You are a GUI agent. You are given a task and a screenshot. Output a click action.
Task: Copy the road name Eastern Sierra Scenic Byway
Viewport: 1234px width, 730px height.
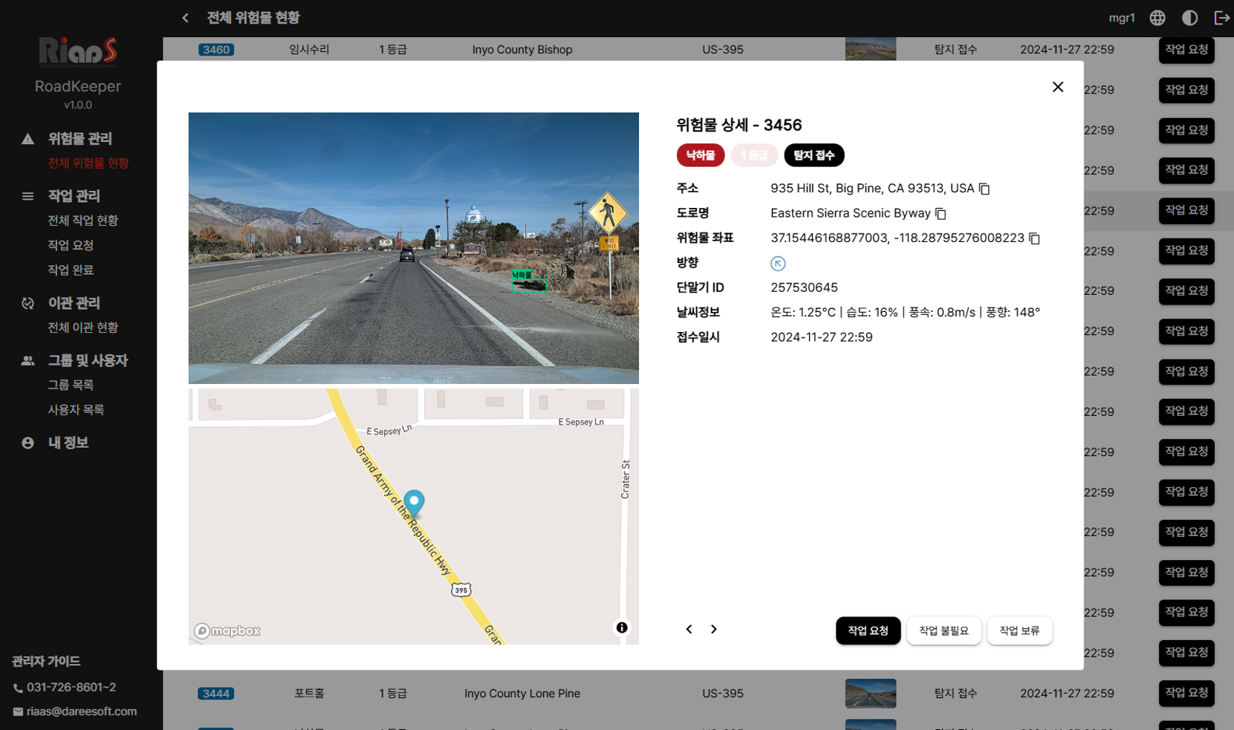(x=941, y=214)
